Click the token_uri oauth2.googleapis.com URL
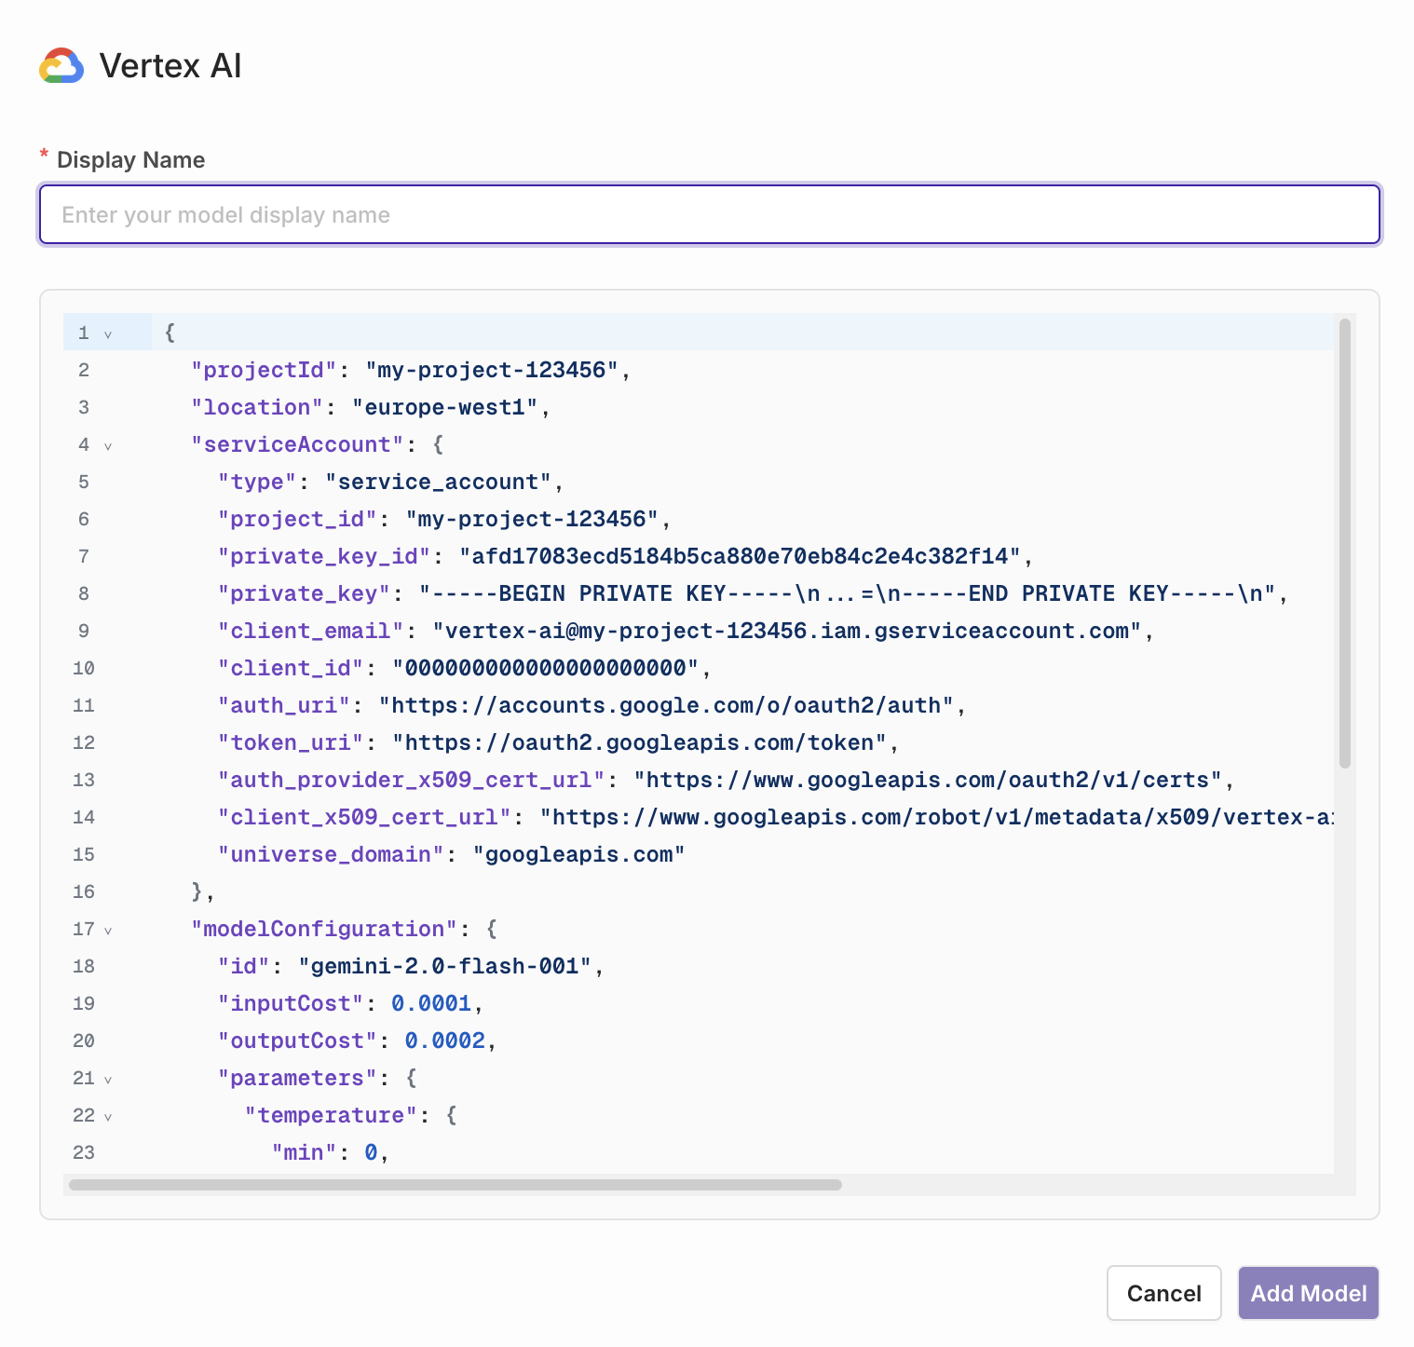 point(639,742)
